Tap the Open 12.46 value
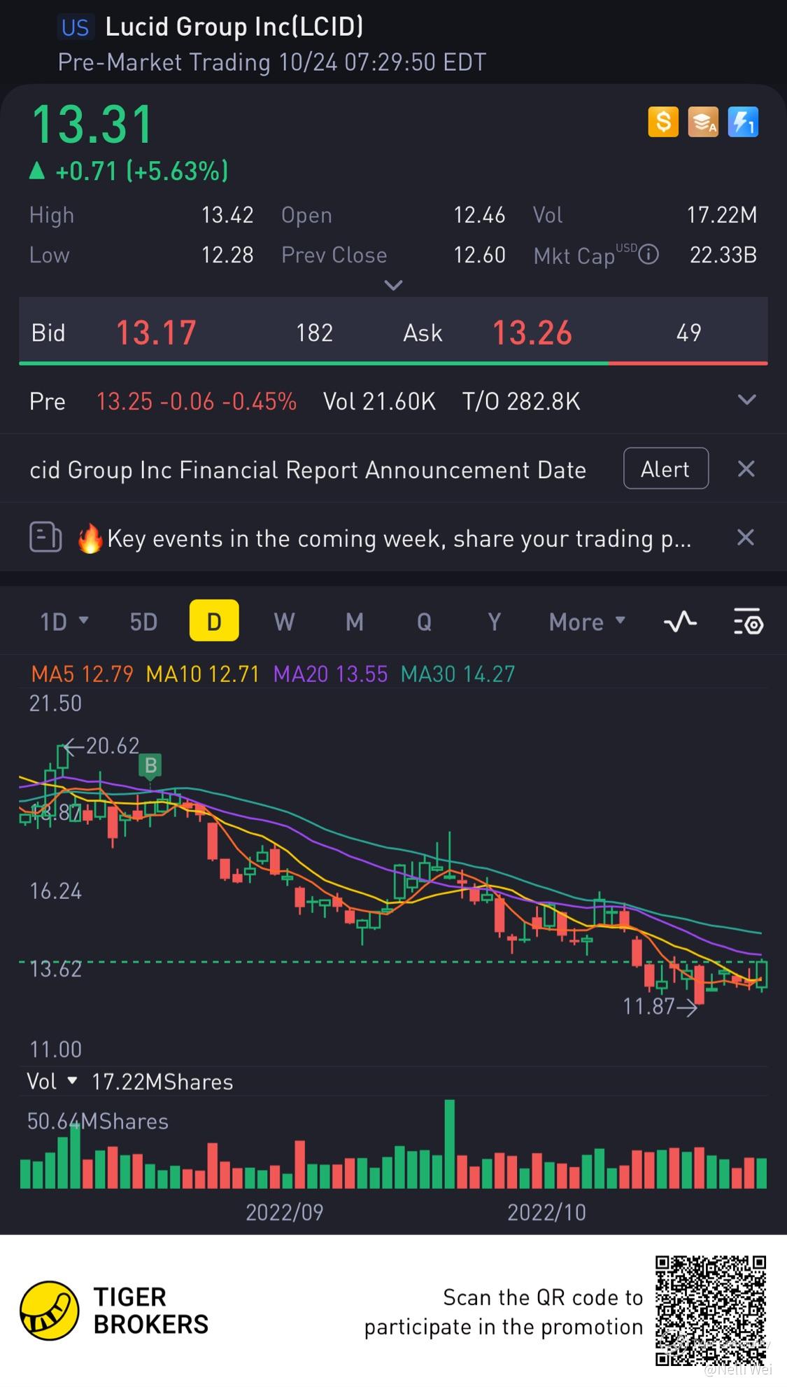 tap(479, 215)
